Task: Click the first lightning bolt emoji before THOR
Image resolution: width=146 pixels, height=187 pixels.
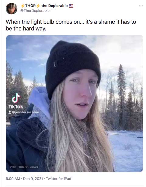Action: (x=23, y=6)
